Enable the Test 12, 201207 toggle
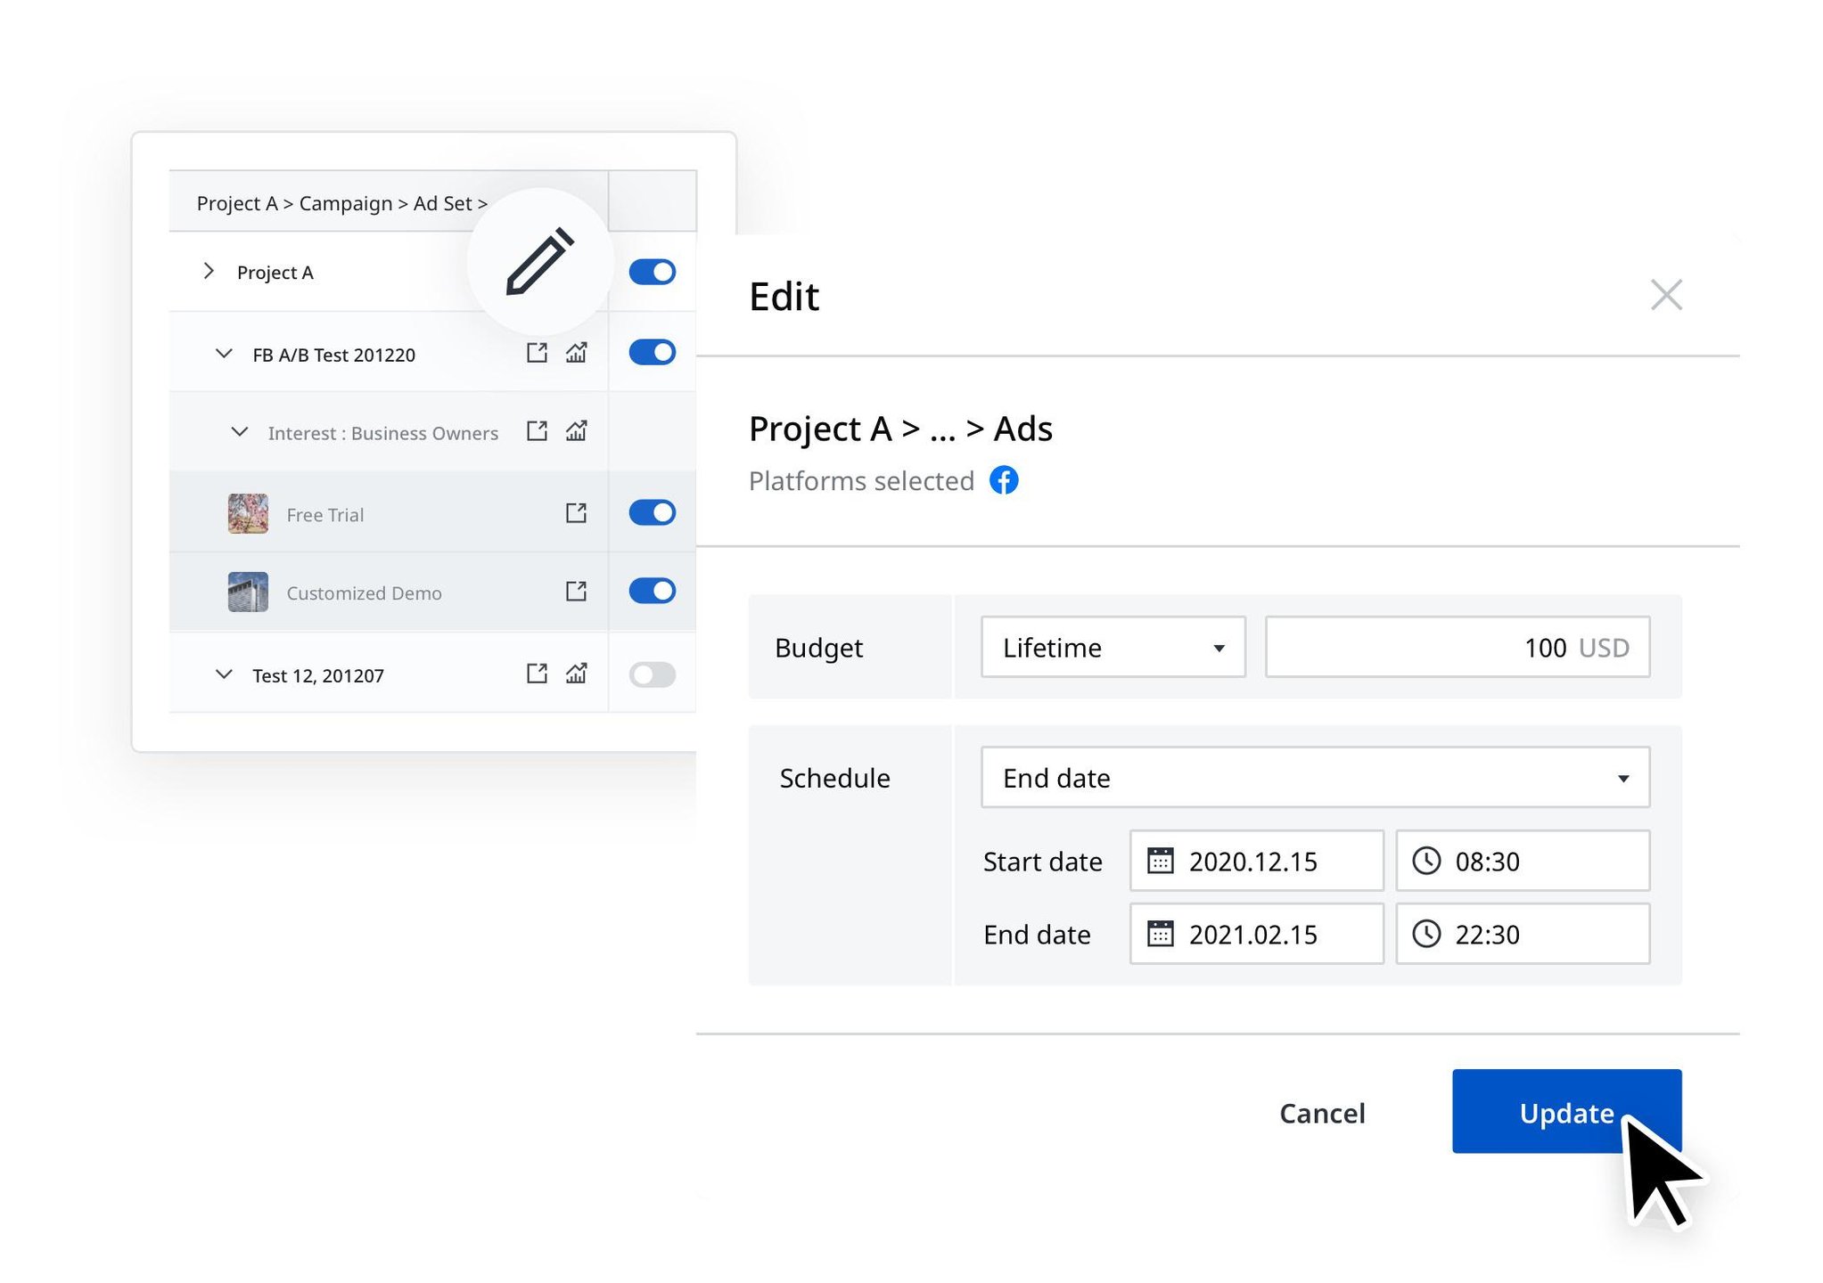The image size is (1823, 1283). pyautogui.click(x=652, y=674)
